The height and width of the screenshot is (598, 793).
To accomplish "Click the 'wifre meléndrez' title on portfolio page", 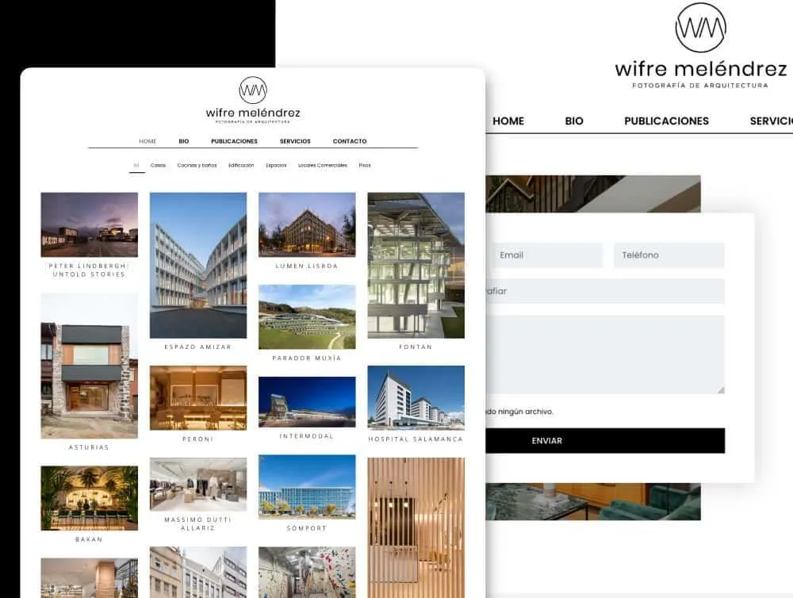I will click(x=253, y=113).
